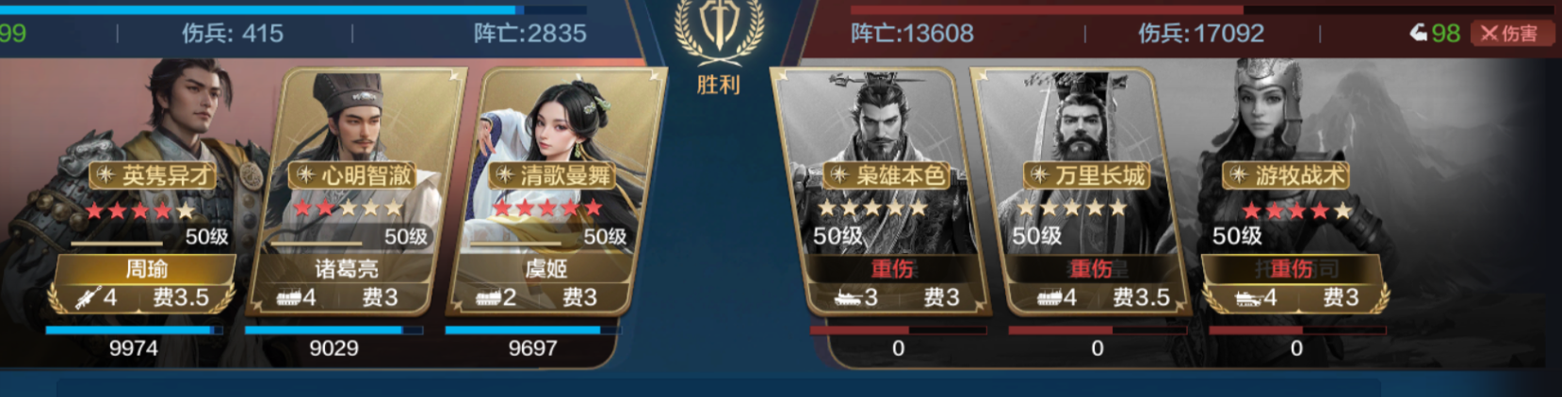Click the enemy 阵亡:13608 casualty stat

click(x=912, y=34)
